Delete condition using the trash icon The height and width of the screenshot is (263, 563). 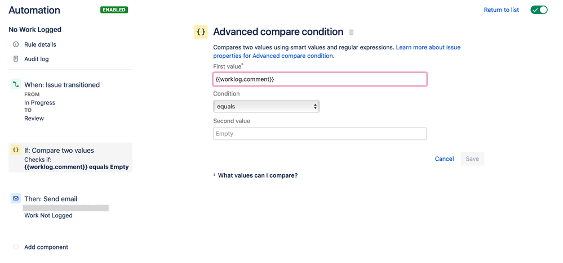(352, 33)
